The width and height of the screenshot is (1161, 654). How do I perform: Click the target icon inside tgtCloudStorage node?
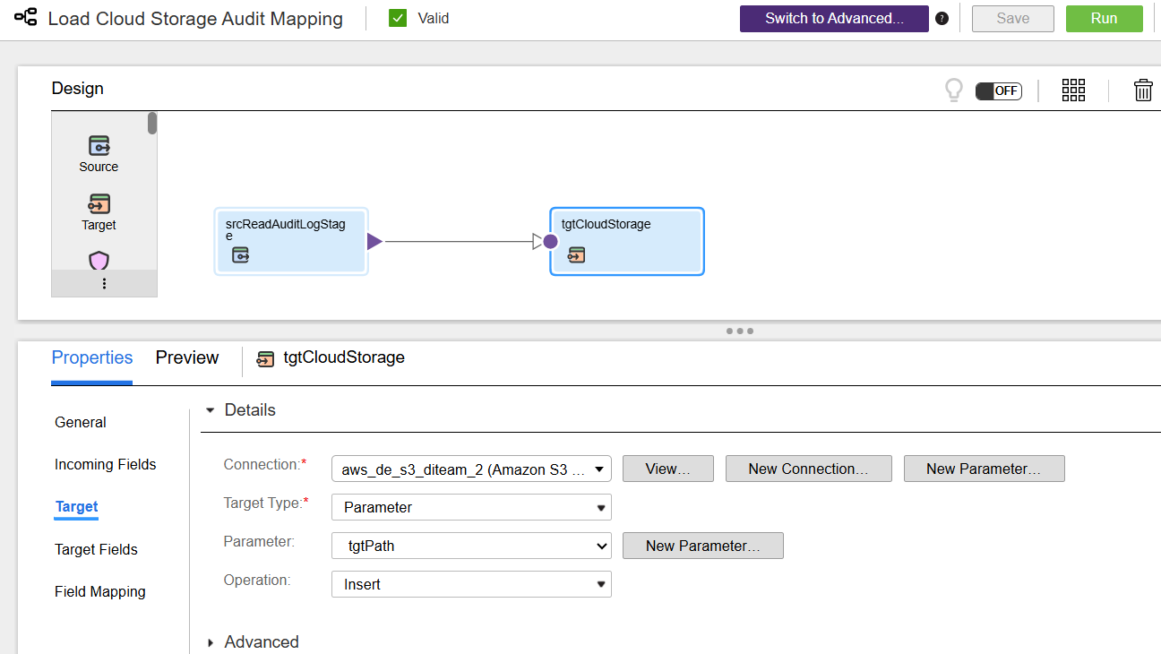pyautogui.click(x=576, y=255)
